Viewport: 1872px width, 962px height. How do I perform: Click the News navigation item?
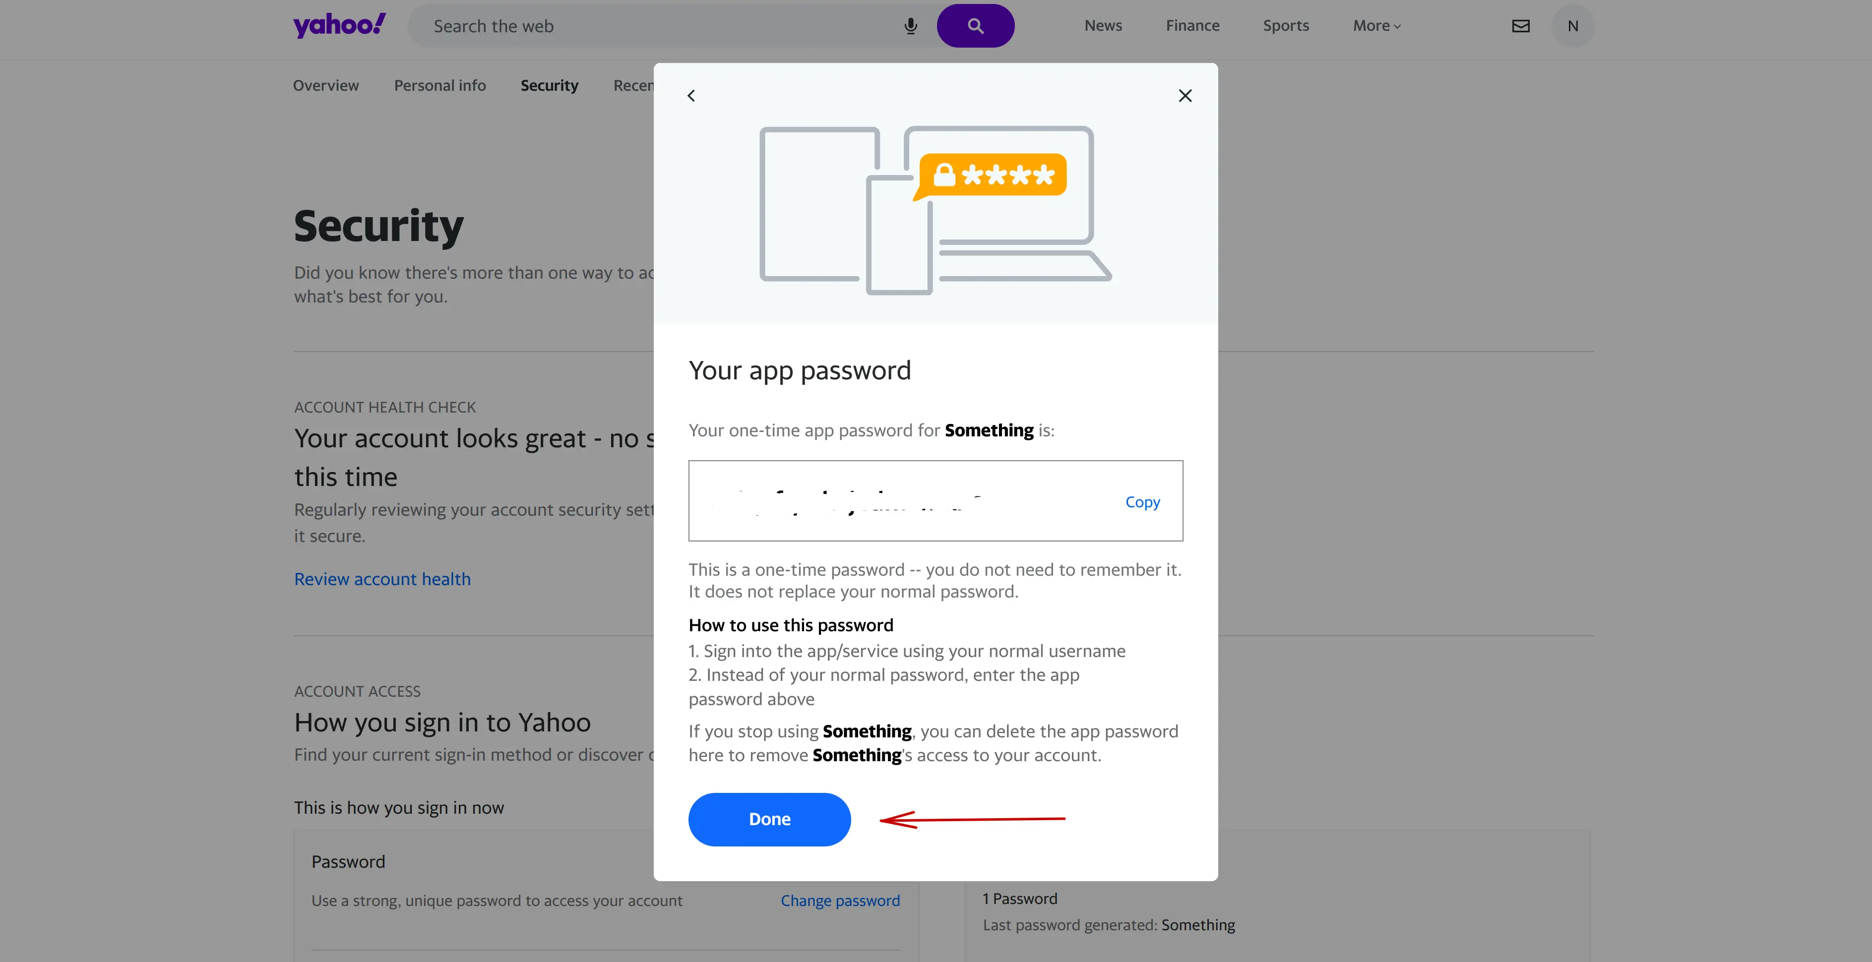[1103, 24]
